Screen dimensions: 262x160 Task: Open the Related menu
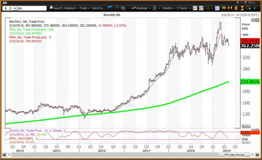(71, 8)
